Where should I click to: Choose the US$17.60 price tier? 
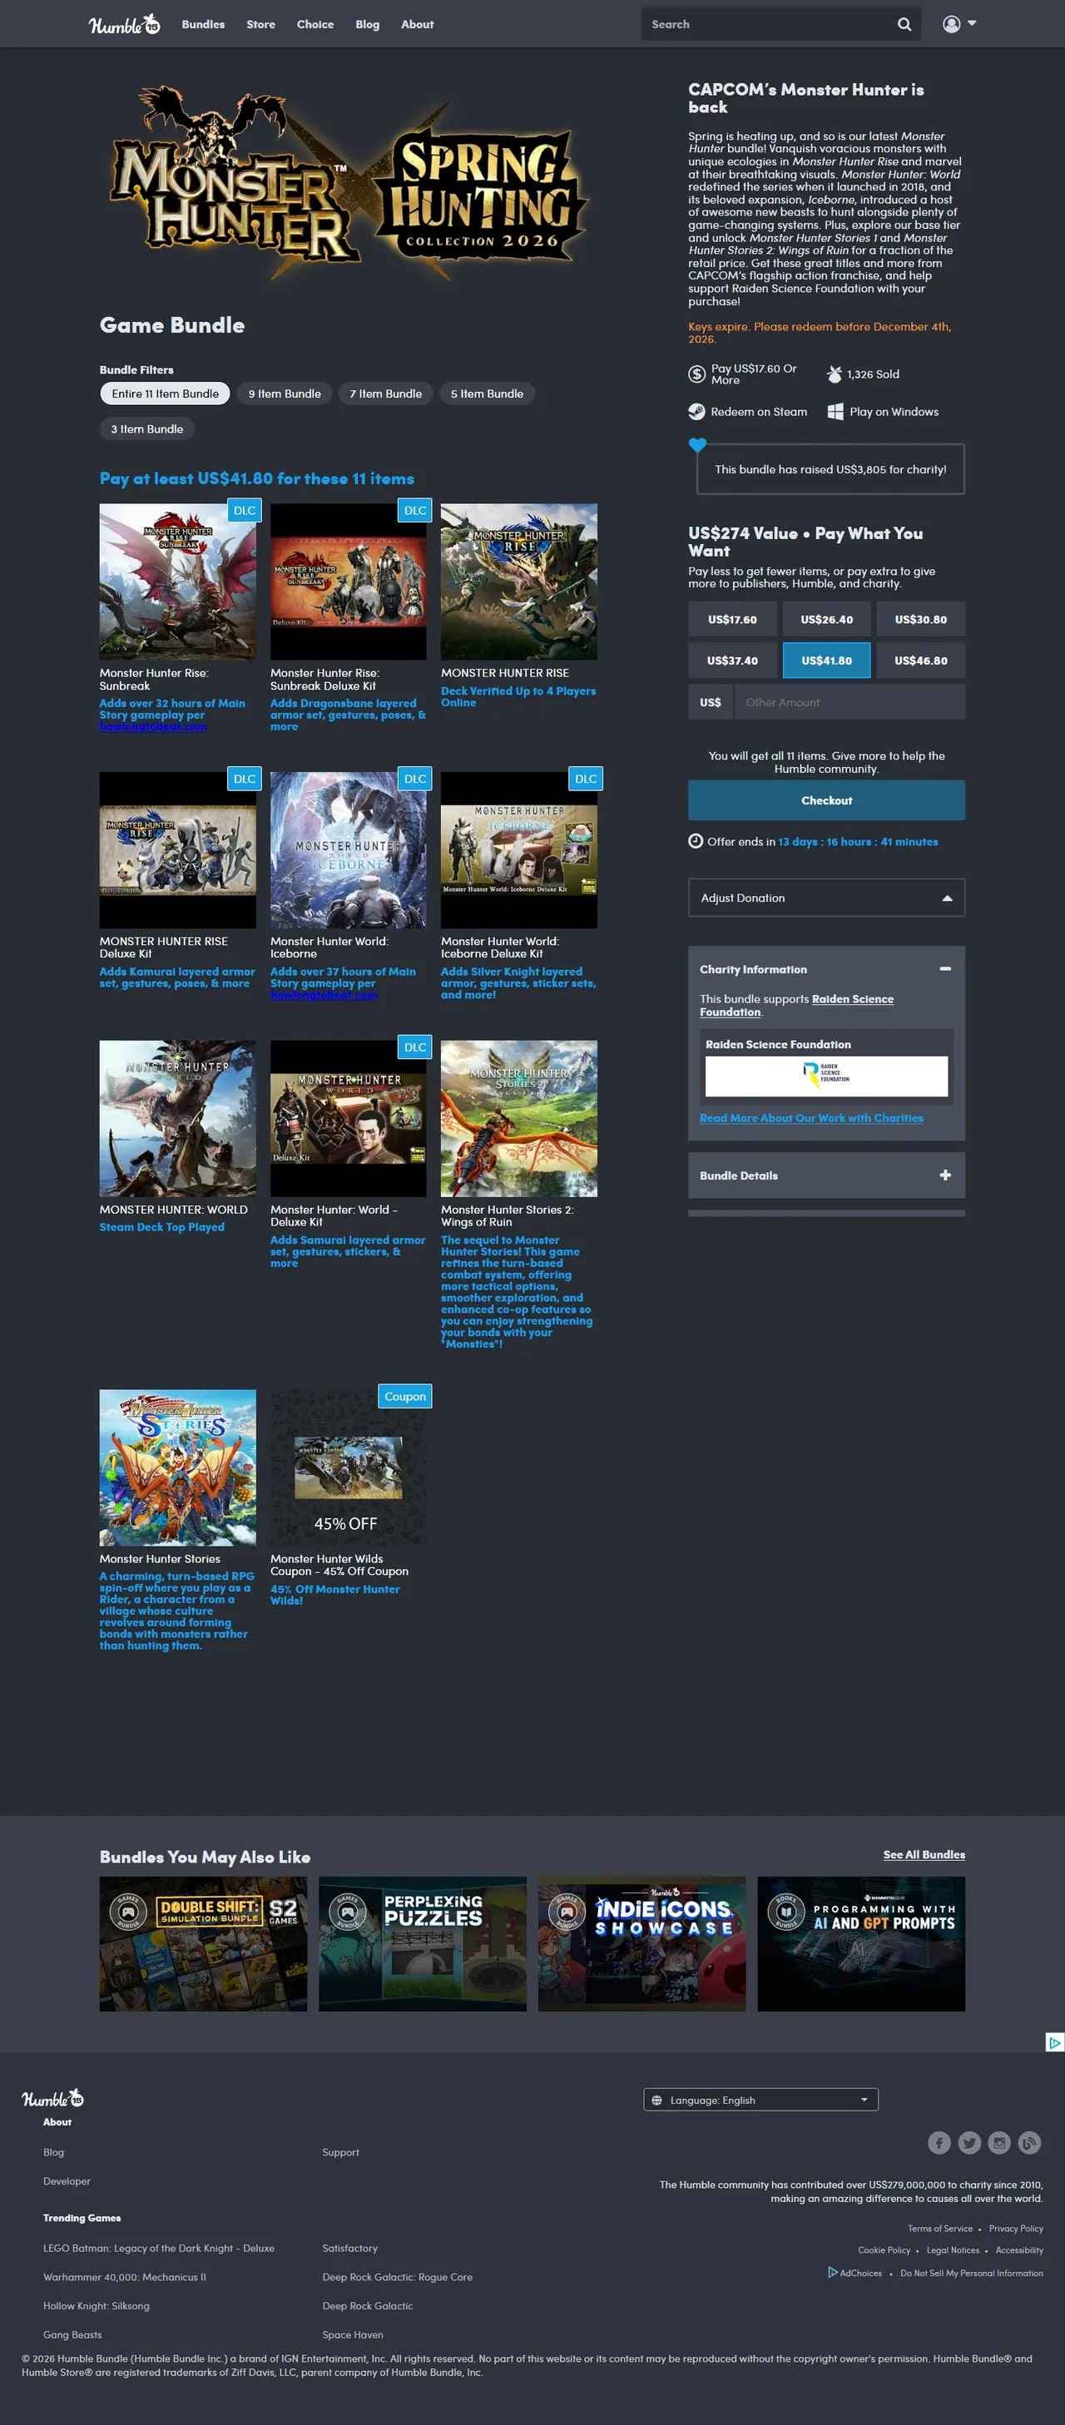(x=732, y=620)
